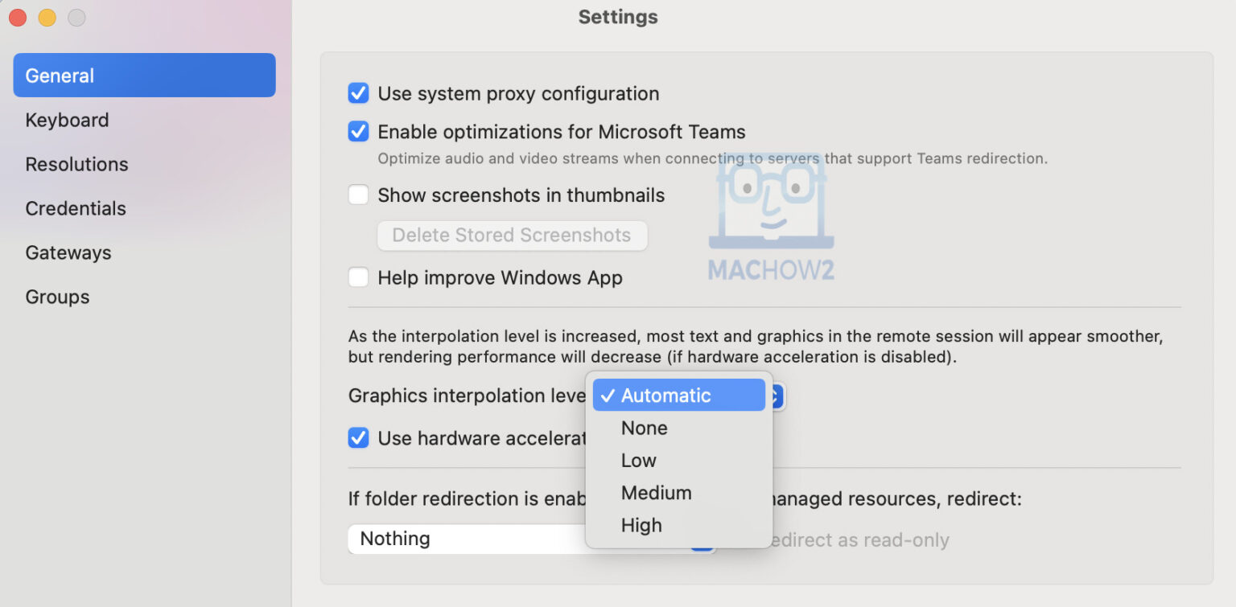
Task: Enable Show screenshots in thumbnails
Action: (x=358, y=195)
